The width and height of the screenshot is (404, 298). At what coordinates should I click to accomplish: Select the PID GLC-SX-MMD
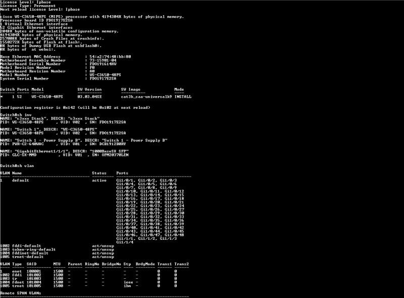point(24,155)
